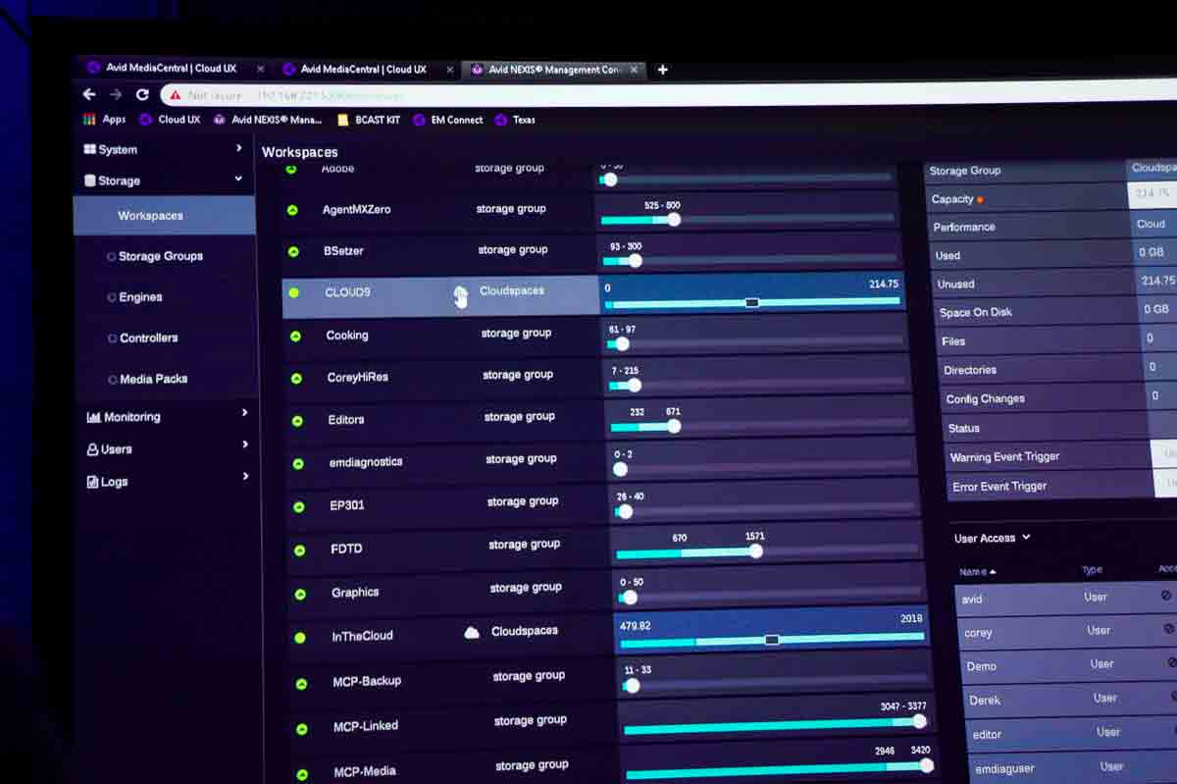1177x784 pixels.
Task: Select the CoreyHiRes workspace name
Action: click(x=357, y=378)
